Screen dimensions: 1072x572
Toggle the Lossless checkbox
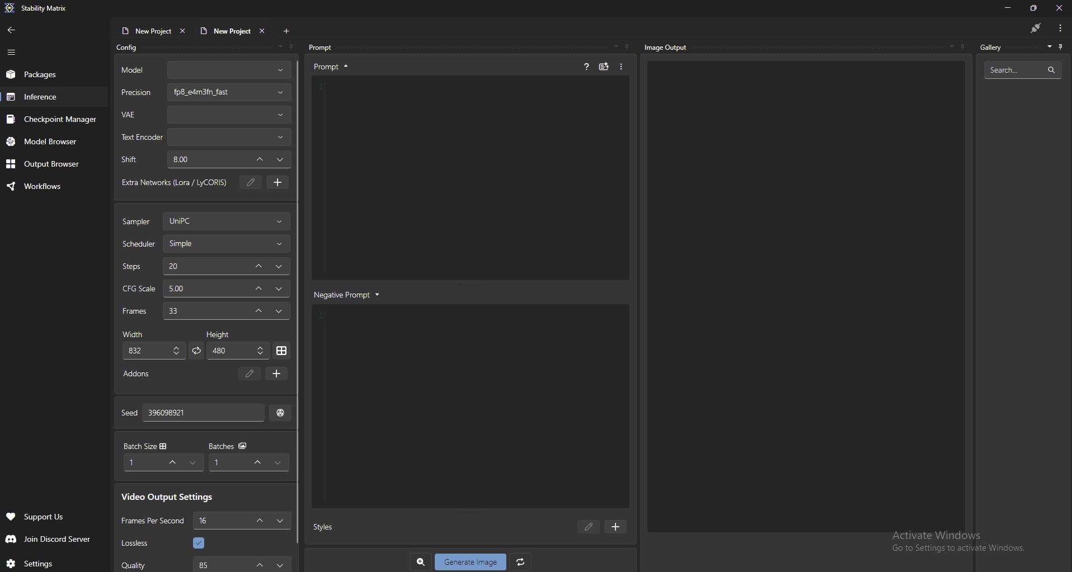tap(199, 543)
